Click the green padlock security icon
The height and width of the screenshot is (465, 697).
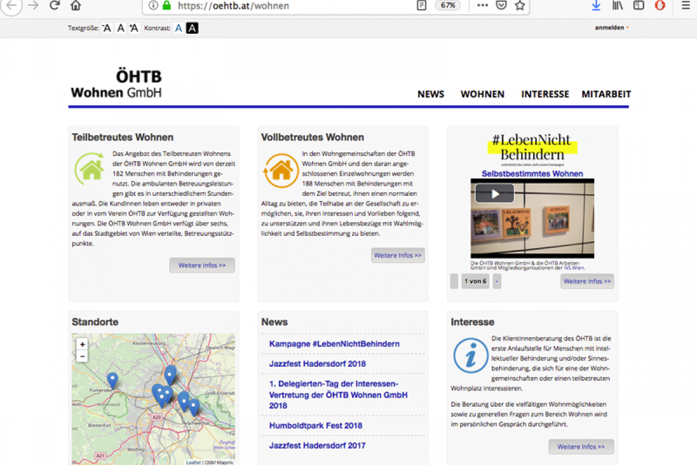pos(167,5)
